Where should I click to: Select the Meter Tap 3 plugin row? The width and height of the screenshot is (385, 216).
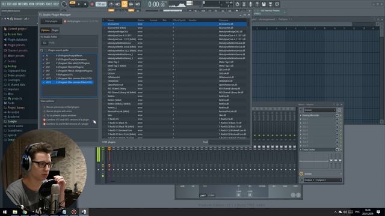click(x=175, y=62)
